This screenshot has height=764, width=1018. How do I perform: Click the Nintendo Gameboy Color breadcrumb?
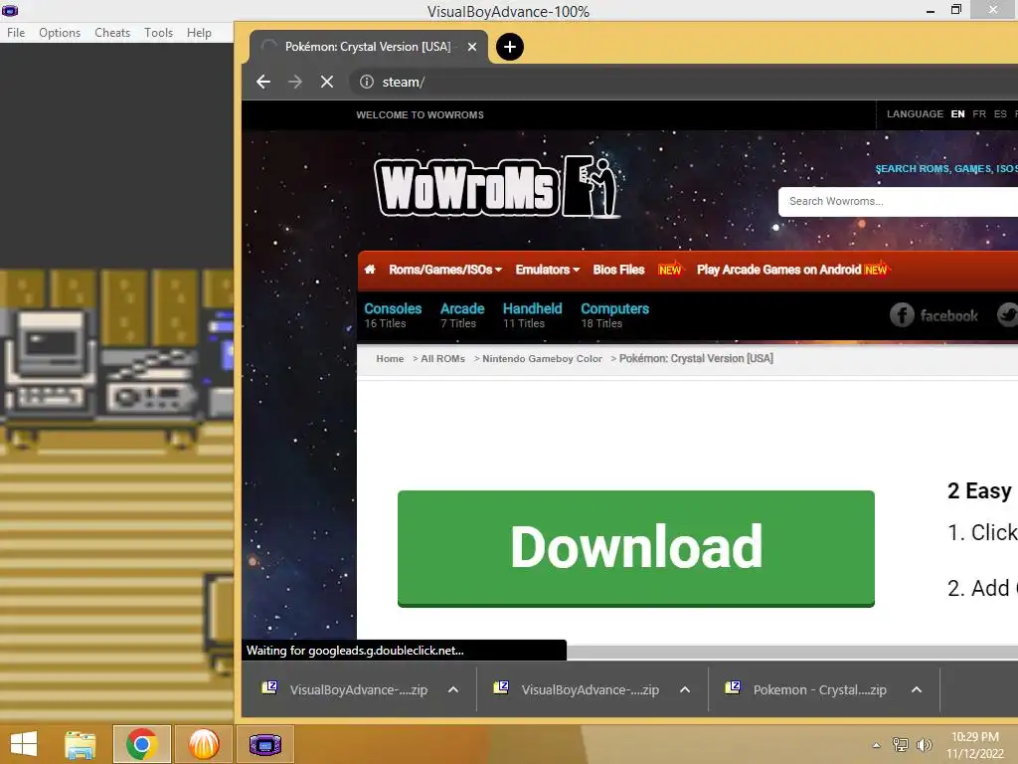(542, 358)
